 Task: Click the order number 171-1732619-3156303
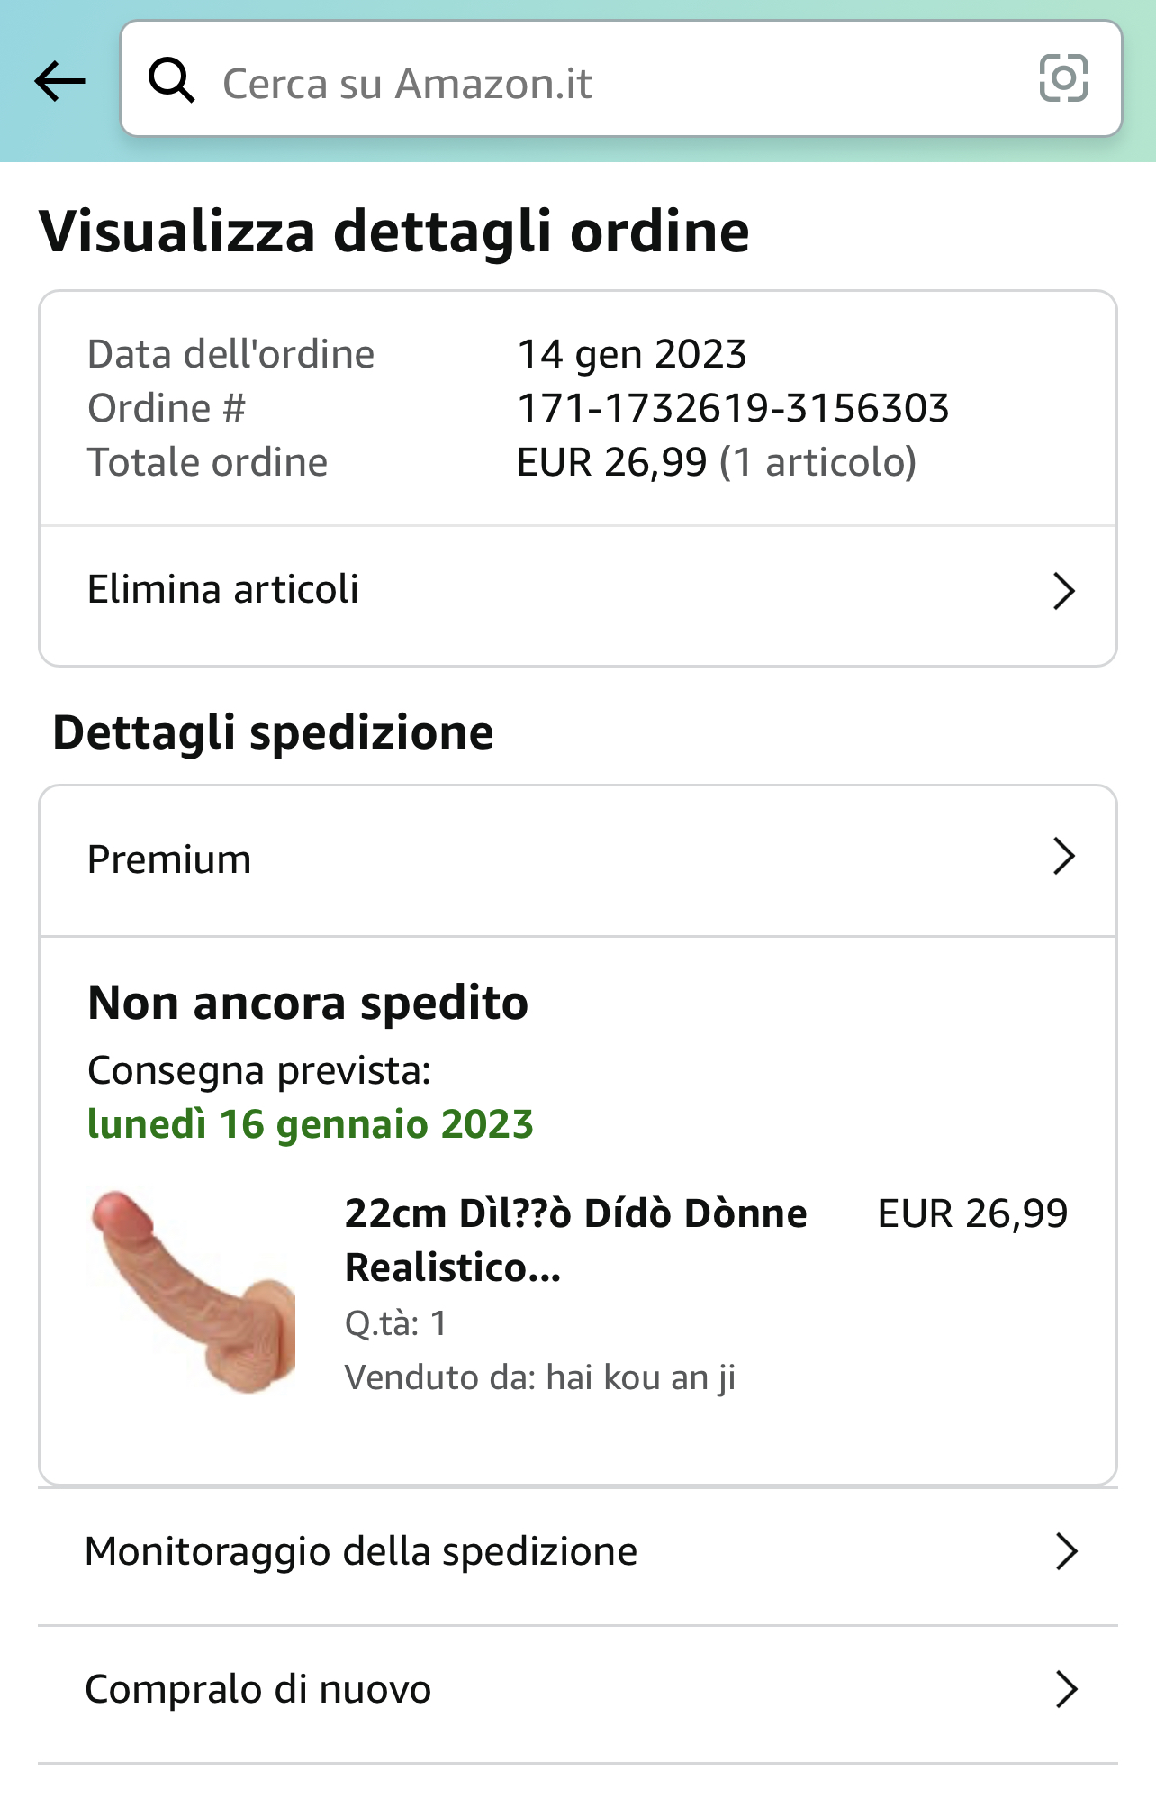(733, 408)
